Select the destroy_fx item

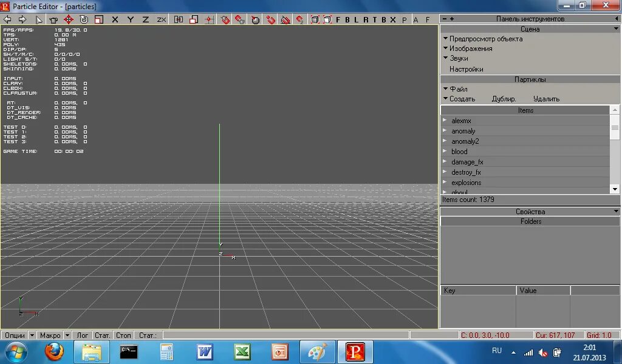[466, 172]
